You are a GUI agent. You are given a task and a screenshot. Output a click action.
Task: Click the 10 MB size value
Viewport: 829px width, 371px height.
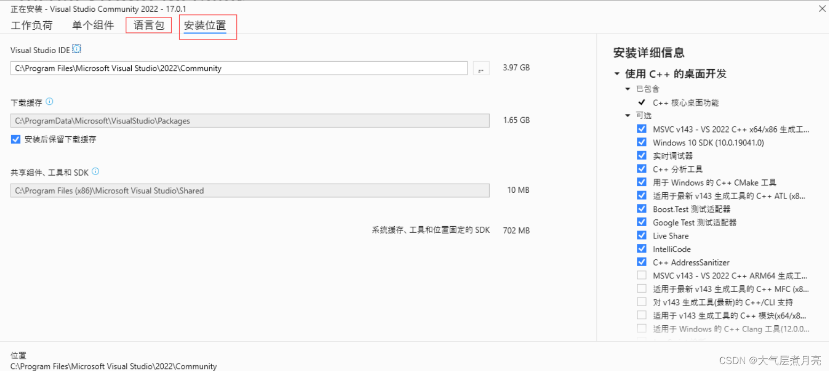coord(519,190)
